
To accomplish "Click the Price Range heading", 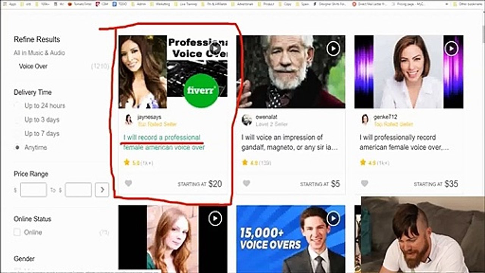I will coord(31,174).
